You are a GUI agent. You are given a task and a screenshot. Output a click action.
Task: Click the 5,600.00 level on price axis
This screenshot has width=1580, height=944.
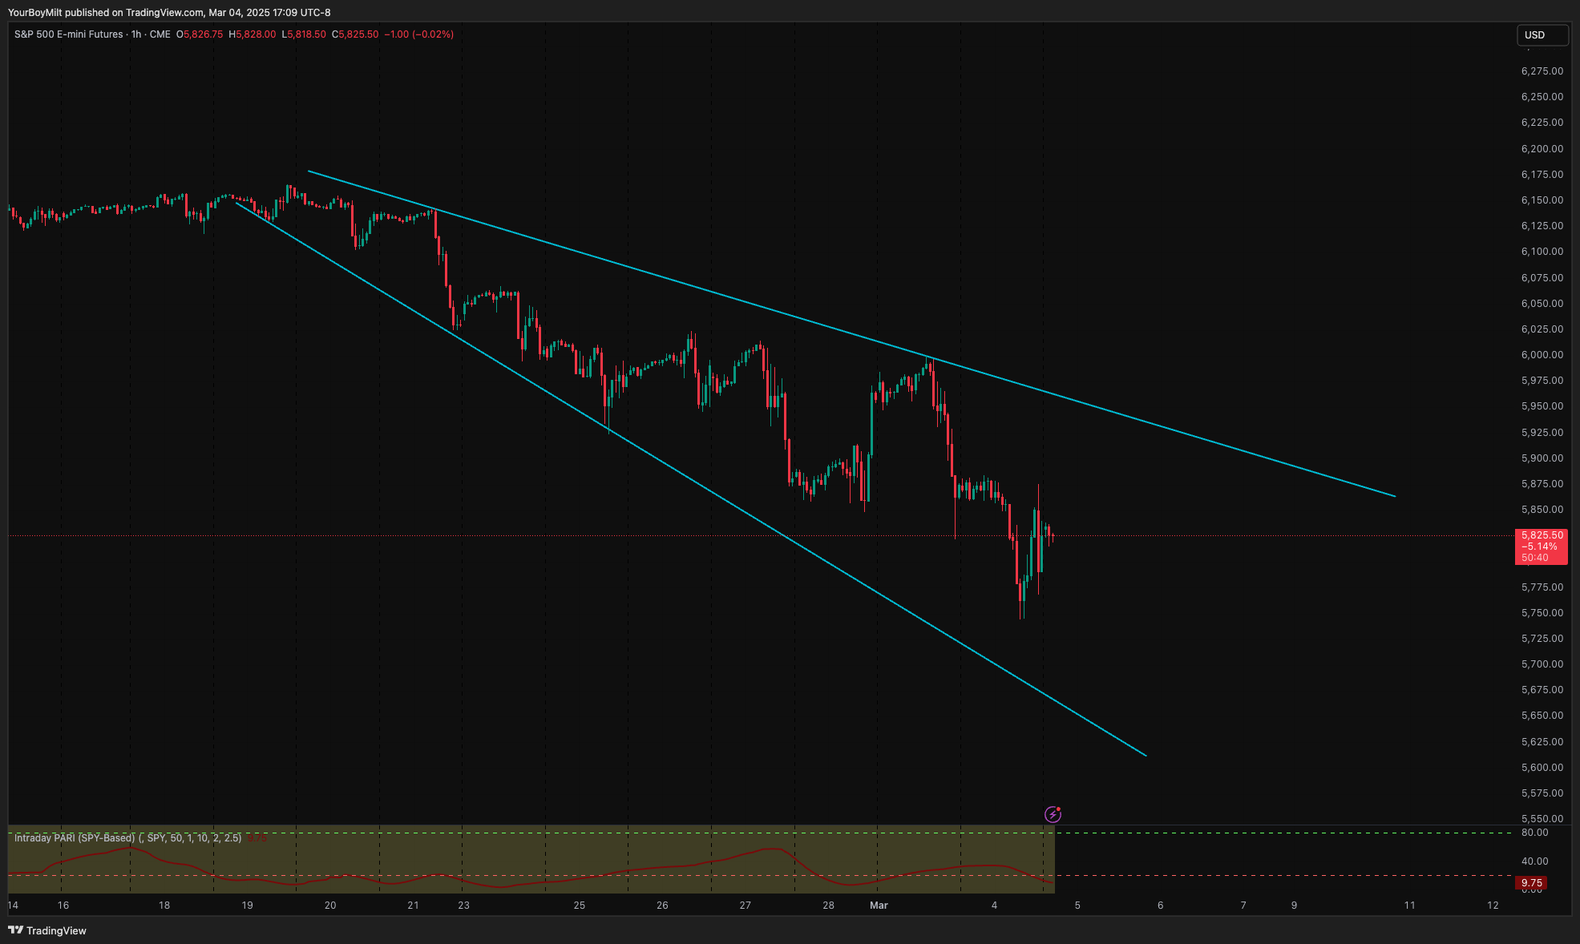point(1542,768)
